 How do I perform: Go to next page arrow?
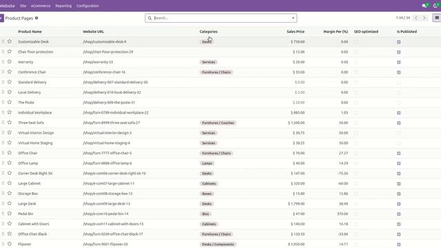coord(424,18)
